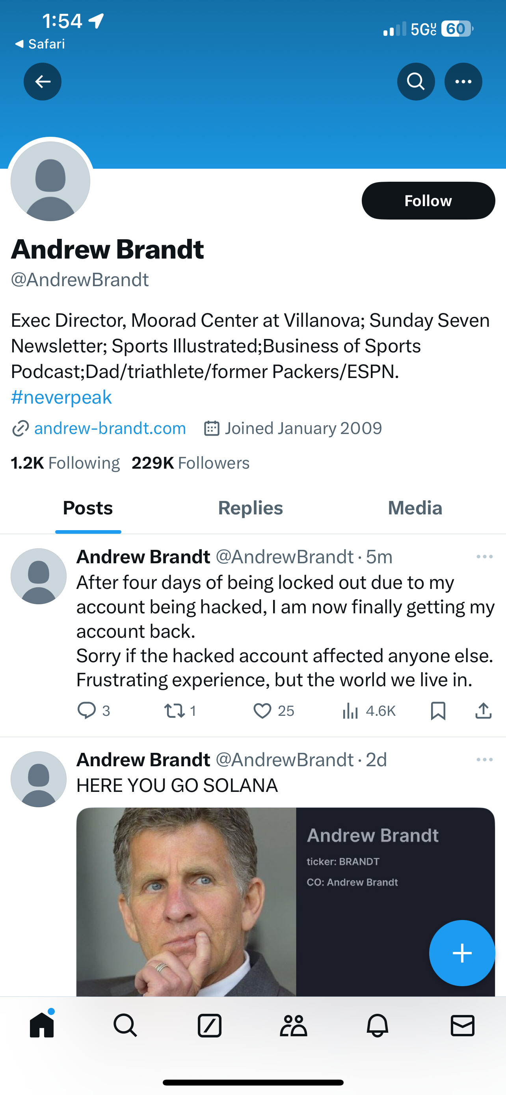Follow Andrew Brandt

[x=428, y=201]
